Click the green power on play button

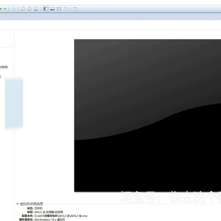(x=1, y=9)
